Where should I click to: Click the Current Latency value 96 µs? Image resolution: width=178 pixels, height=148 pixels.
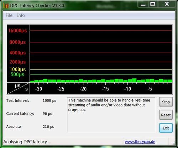click(x=47, y=114)
